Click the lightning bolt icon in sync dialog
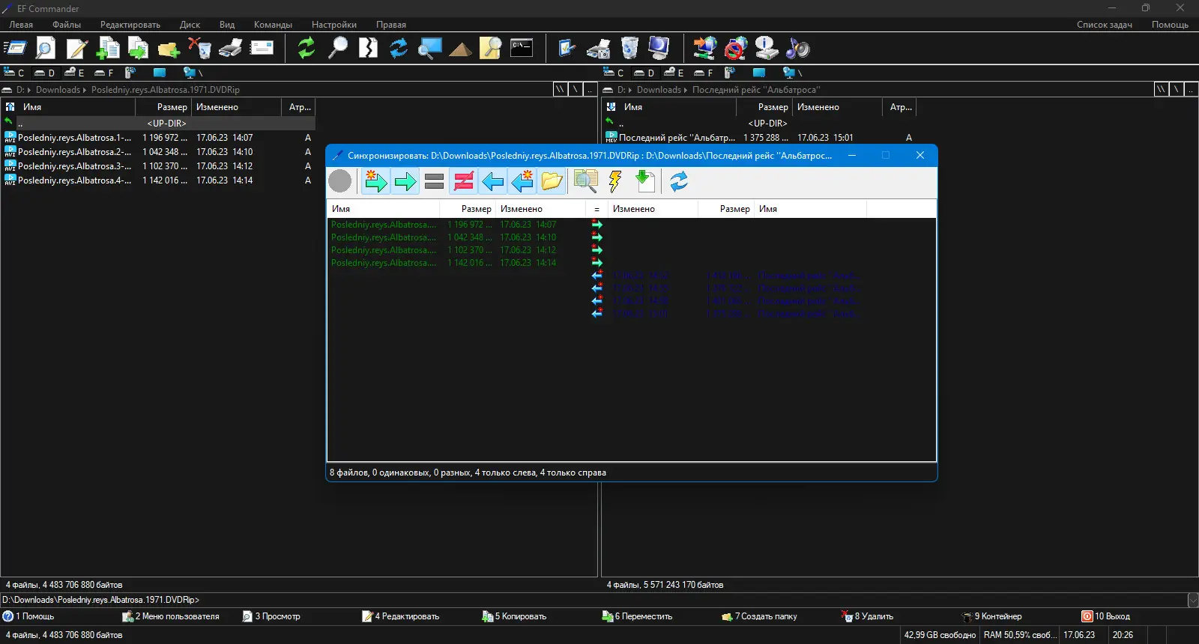Viewport: 1199px width, 644px height. point(615,181)
